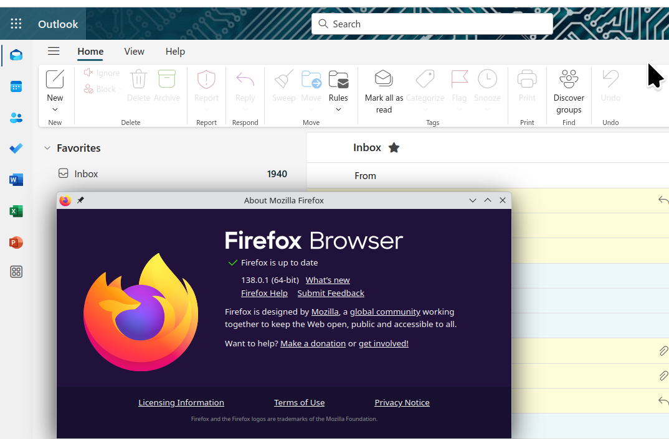Click Make a donation link
Image resolution: width=669 pixels, height=439 pixels.
coord(313,343)
